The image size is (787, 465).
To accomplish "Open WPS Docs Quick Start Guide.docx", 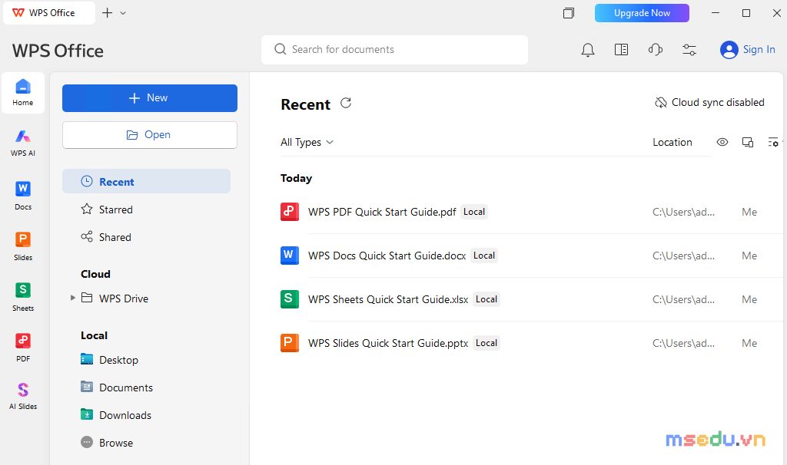I will [x=387, y=256].
